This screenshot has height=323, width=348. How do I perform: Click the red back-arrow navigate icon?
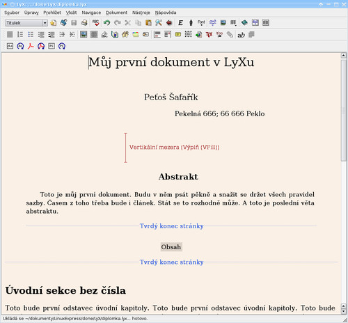coord(169,23)
